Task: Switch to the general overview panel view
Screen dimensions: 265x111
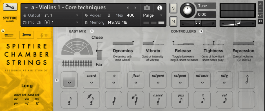Action: (9, 35)
